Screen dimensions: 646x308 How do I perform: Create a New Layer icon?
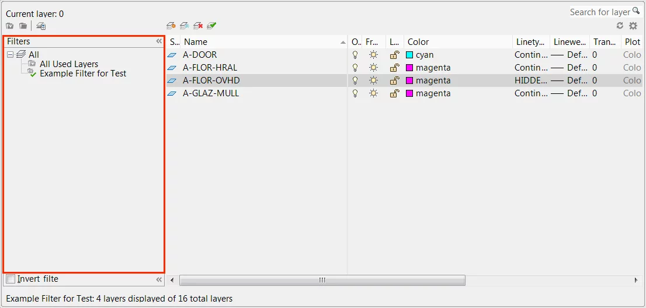click(x=171, y=26)
